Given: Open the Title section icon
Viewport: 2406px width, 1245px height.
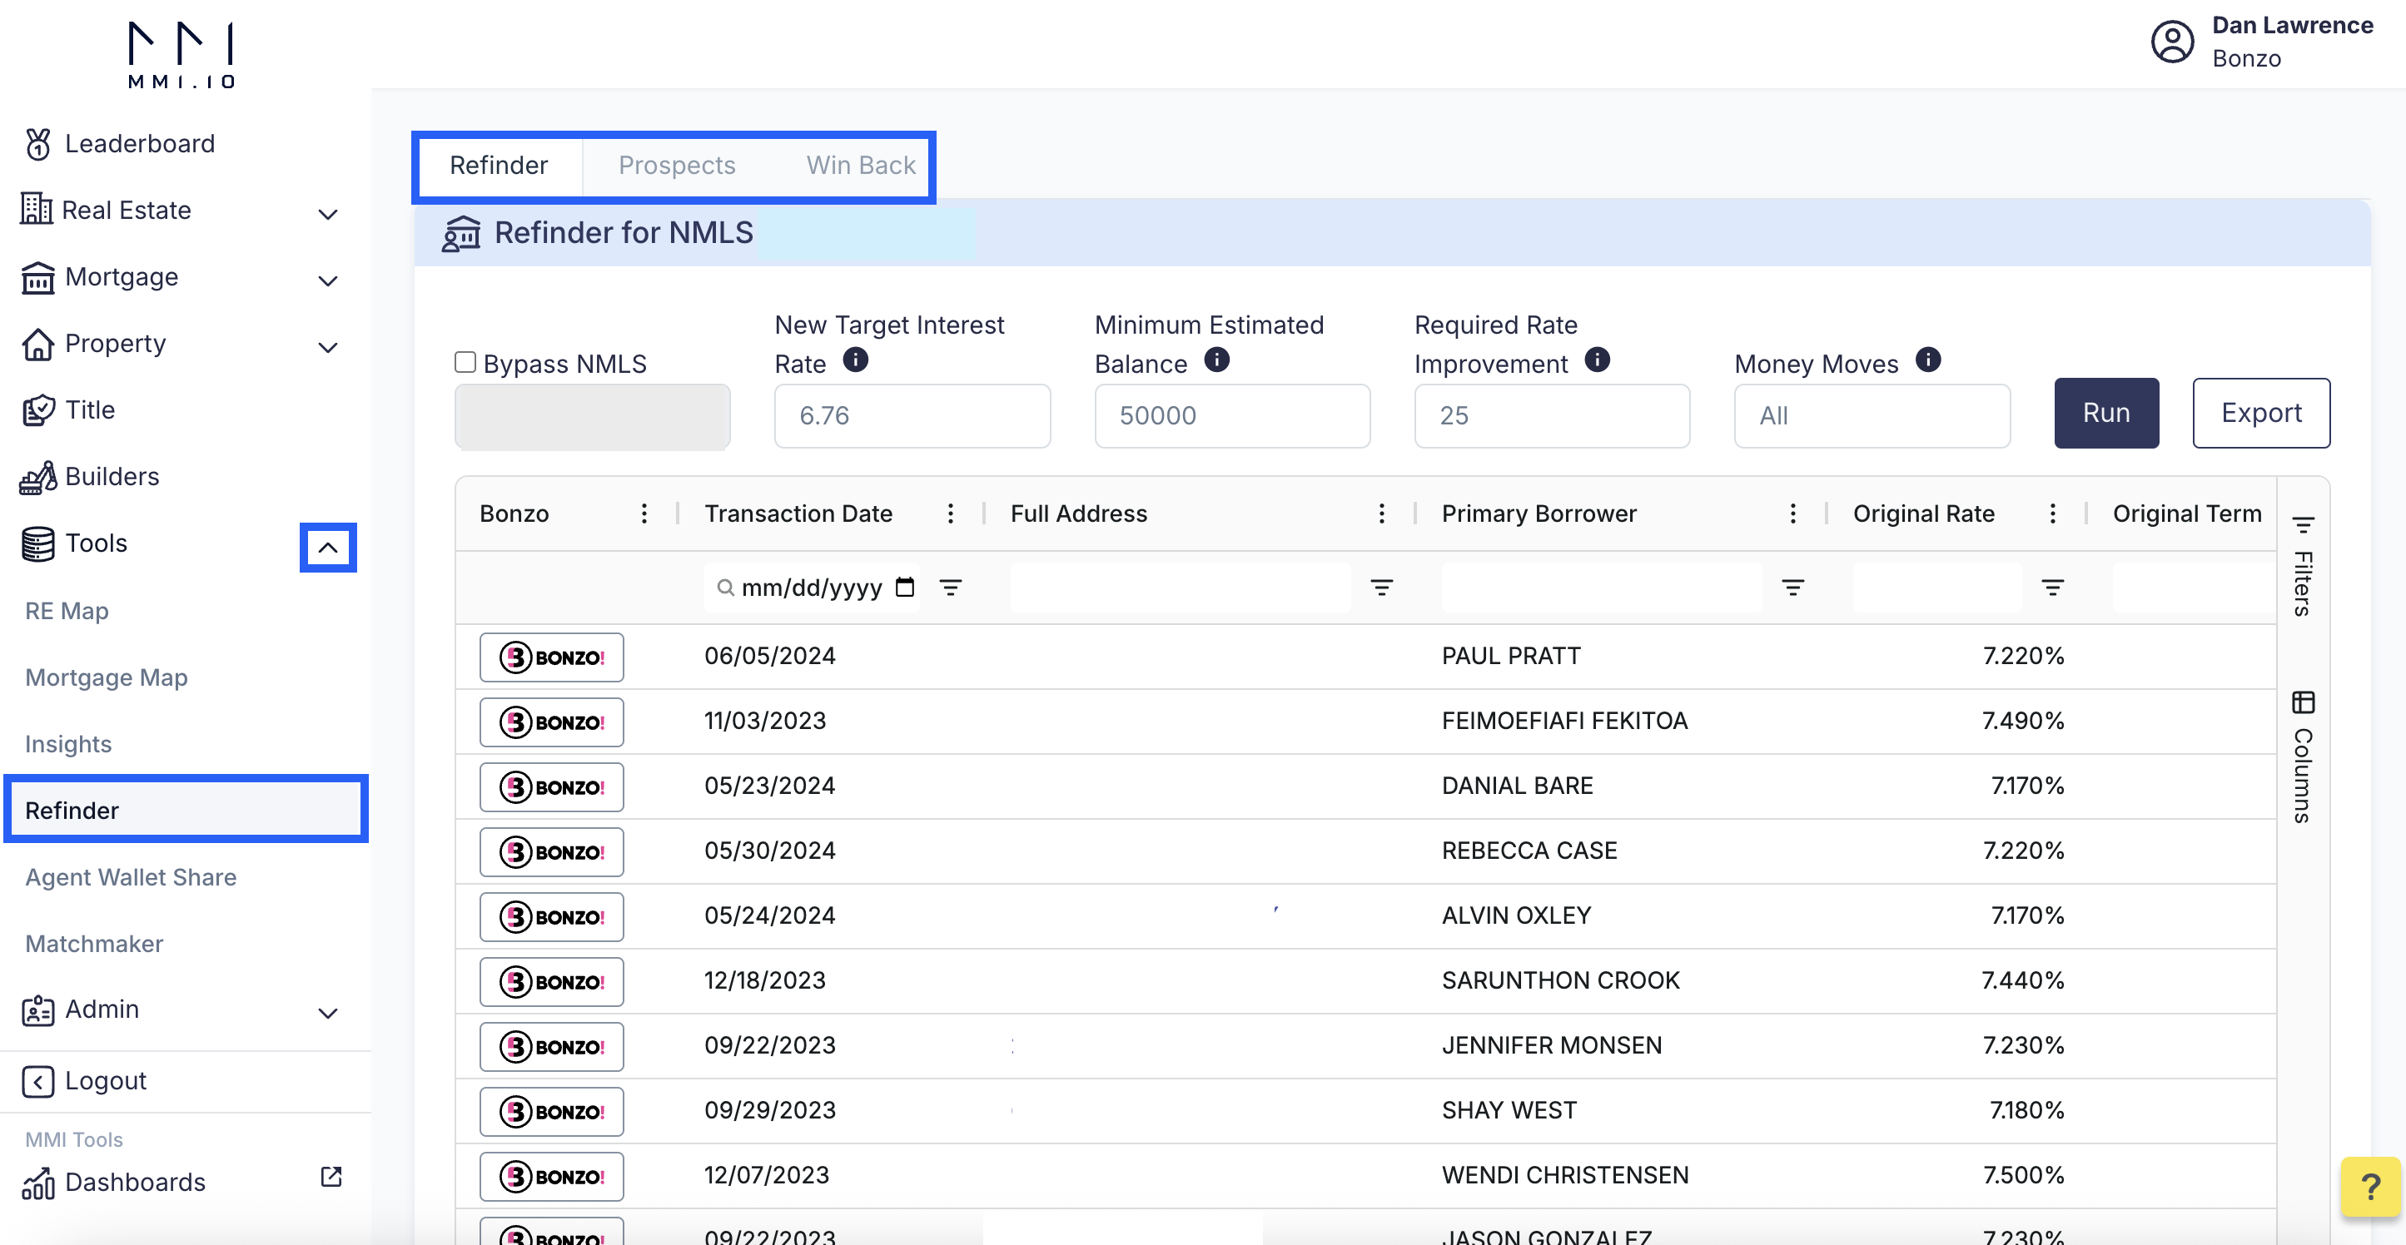Looking at the screenshot, I should [x=37, y=410].
